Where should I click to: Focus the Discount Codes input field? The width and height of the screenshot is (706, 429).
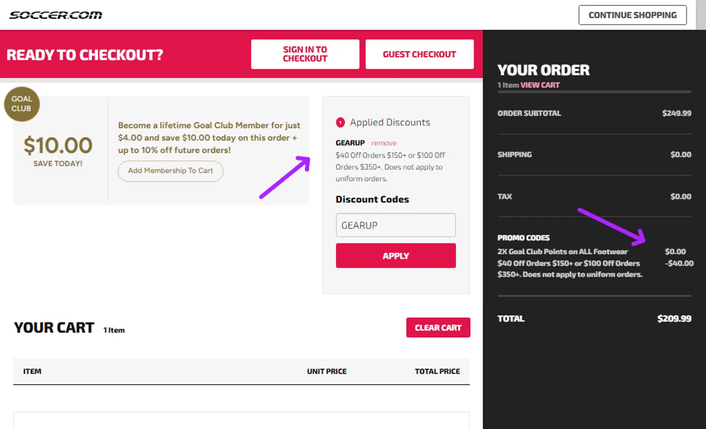coord(395,225)
